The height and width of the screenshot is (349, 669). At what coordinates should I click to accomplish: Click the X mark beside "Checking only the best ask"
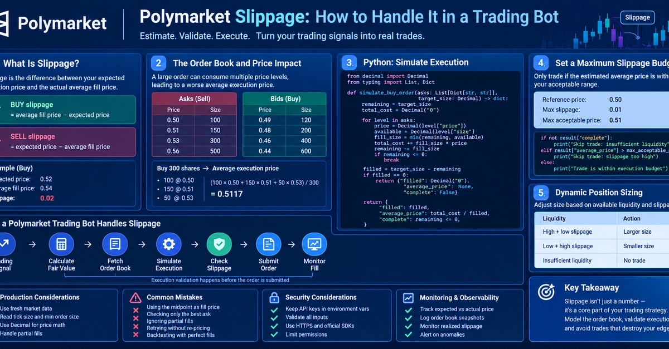pos(135,317)
